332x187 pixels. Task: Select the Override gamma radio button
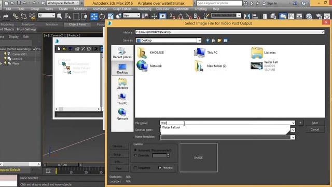click(x=135, y=155)
